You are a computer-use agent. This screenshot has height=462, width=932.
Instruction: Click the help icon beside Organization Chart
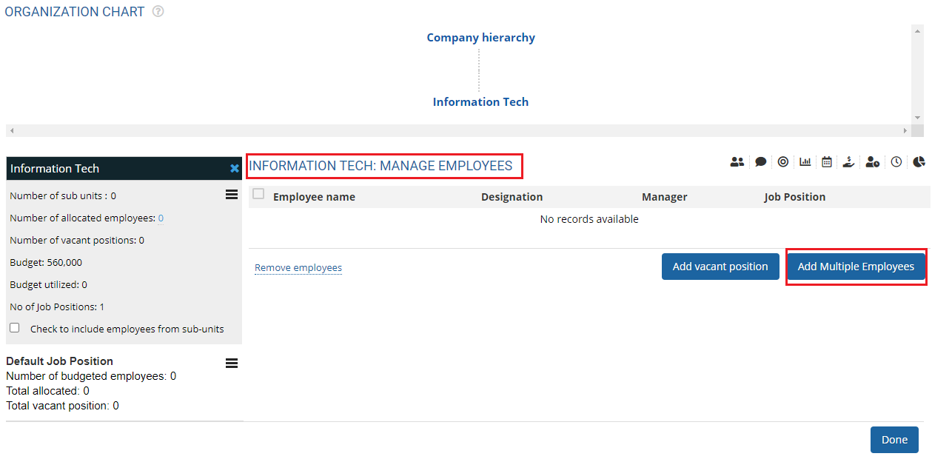158,11
